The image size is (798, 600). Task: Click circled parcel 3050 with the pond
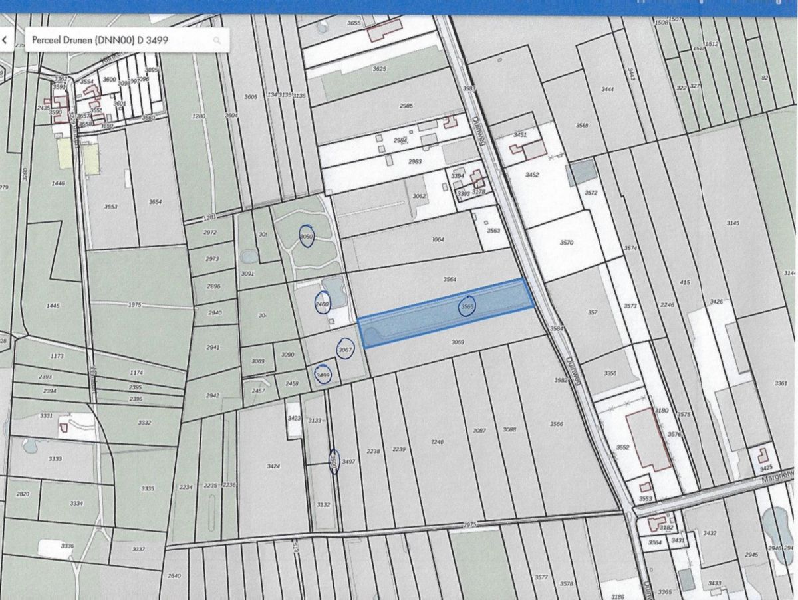tap(307, 237)
